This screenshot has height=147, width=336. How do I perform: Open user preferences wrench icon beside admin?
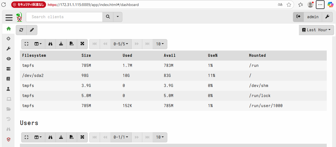pyautogui.click(x=327, y=17)
